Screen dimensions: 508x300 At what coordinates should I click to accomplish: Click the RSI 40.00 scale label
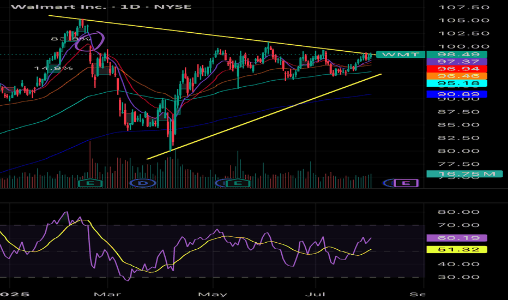point(458,264)
